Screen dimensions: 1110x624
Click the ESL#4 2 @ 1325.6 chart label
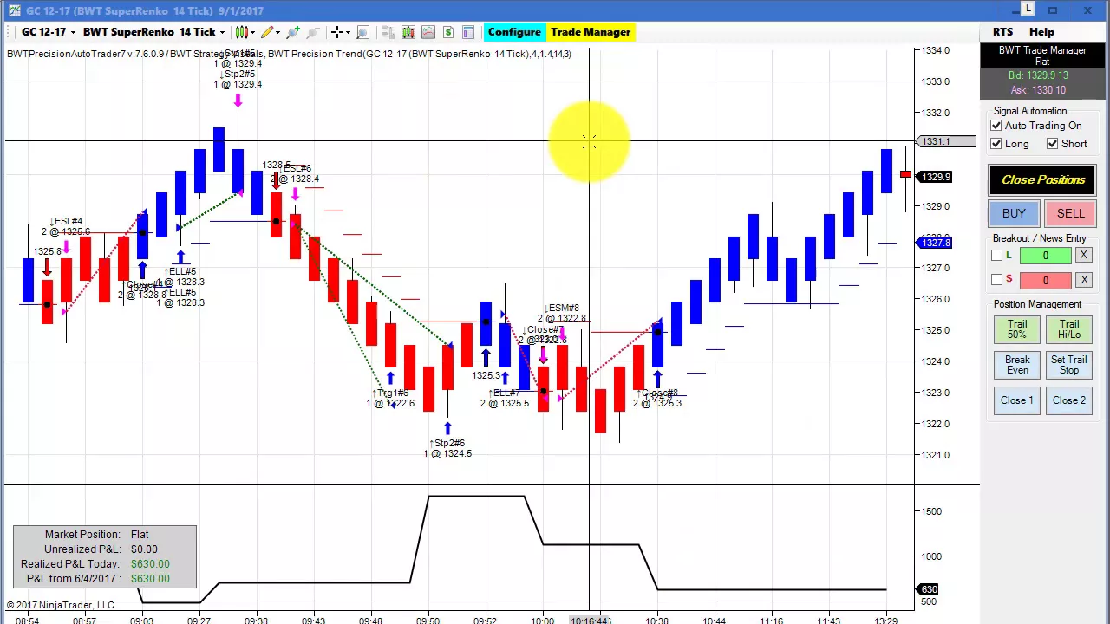tap(65, 227)
